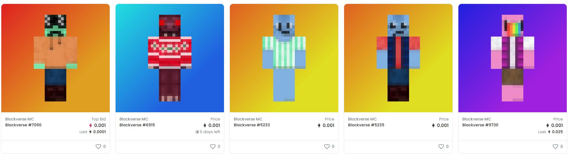Screen dimensions: 572x157
Task: Click the Ethereum icon on the Blockverse #5233 price
Action: click(x=319, y=125)
